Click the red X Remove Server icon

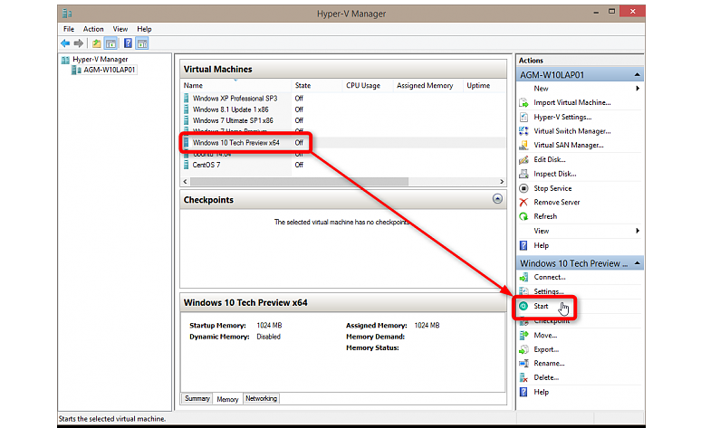(x=523, y=203)
